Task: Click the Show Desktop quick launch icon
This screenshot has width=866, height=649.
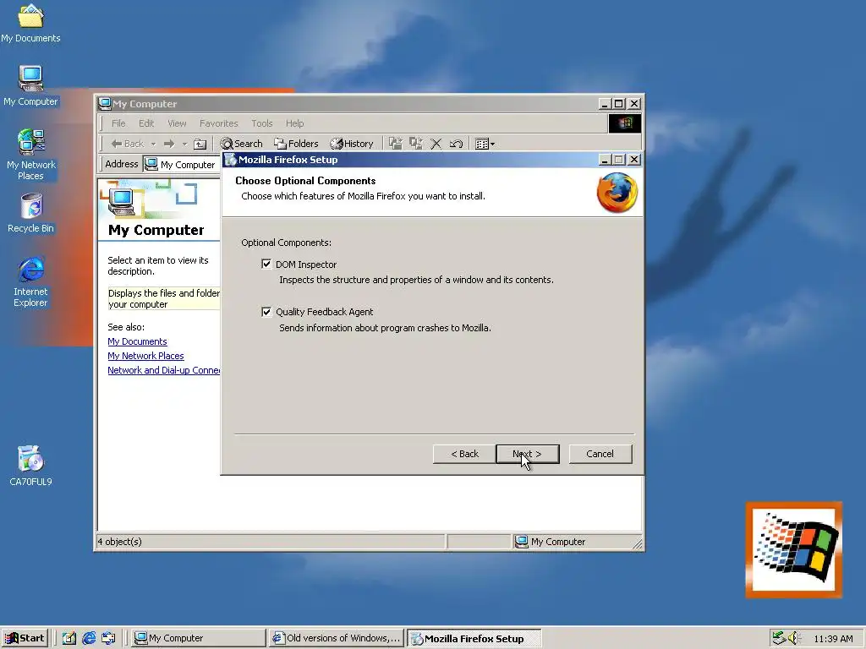Action: [69, 638]
